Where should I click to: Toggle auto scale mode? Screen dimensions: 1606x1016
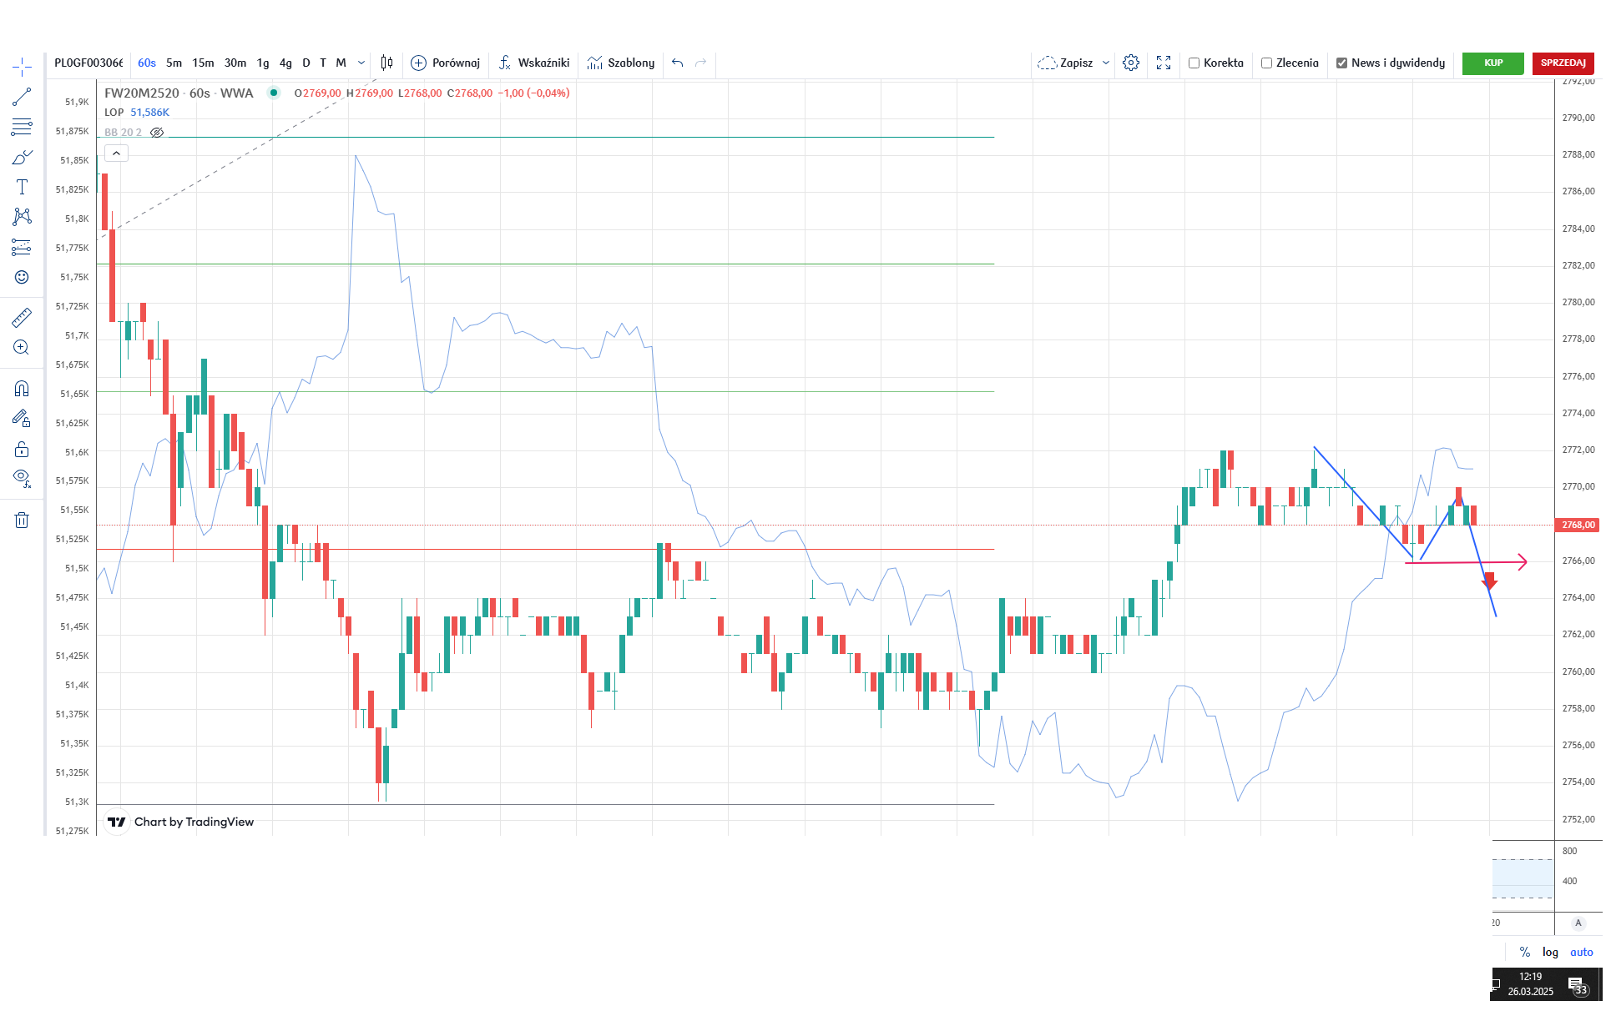[1581, 952]
